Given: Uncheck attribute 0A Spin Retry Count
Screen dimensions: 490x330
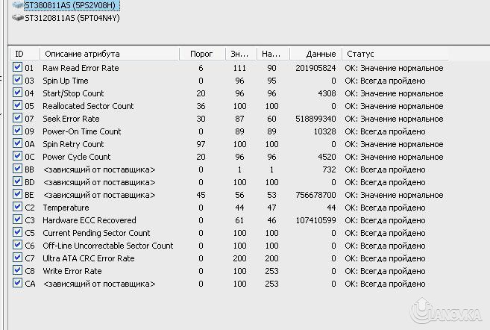Looking at the screenshot, I should point(17,143).
